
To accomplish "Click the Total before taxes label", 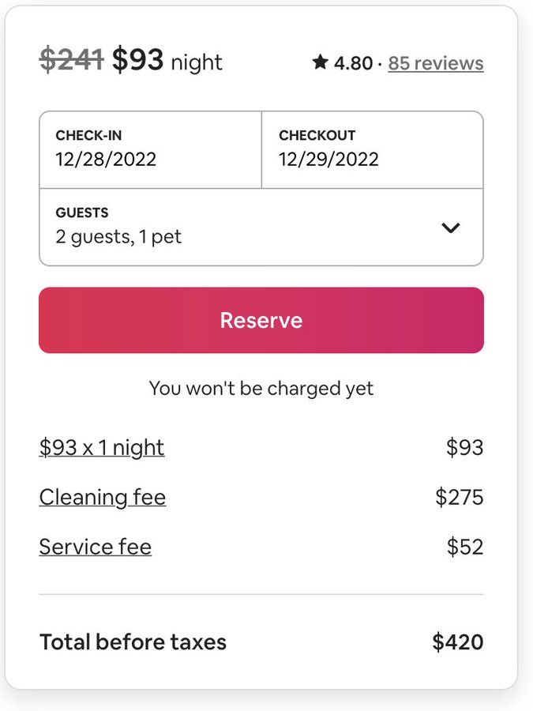I will (x=133, y=642).
